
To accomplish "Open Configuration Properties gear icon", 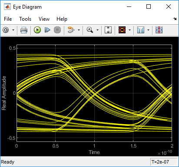I will click(6, 30).
